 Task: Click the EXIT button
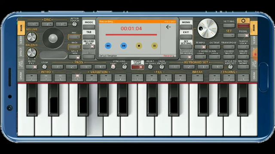click(186, 37)
